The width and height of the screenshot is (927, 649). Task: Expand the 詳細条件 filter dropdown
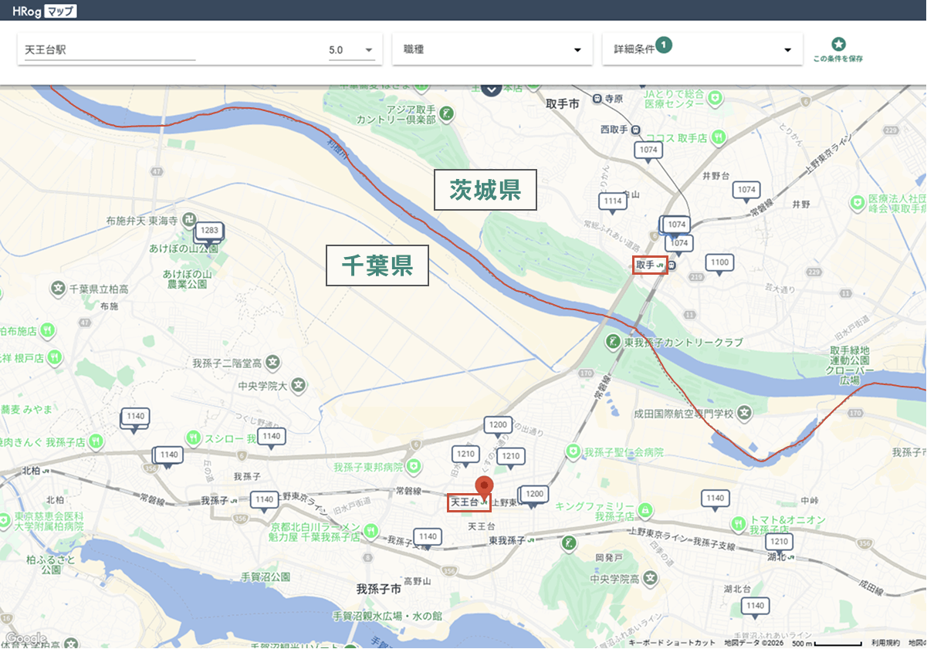(x=701, y=48)
